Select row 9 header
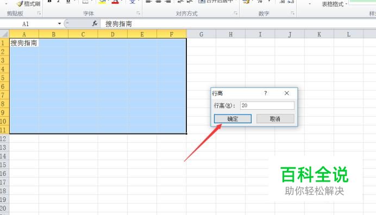 (4, 112)
